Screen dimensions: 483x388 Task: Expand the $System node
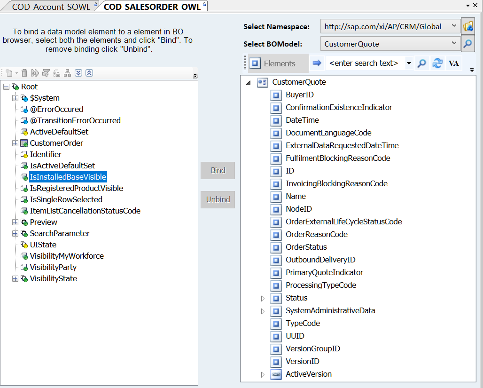tap(15, 98)
